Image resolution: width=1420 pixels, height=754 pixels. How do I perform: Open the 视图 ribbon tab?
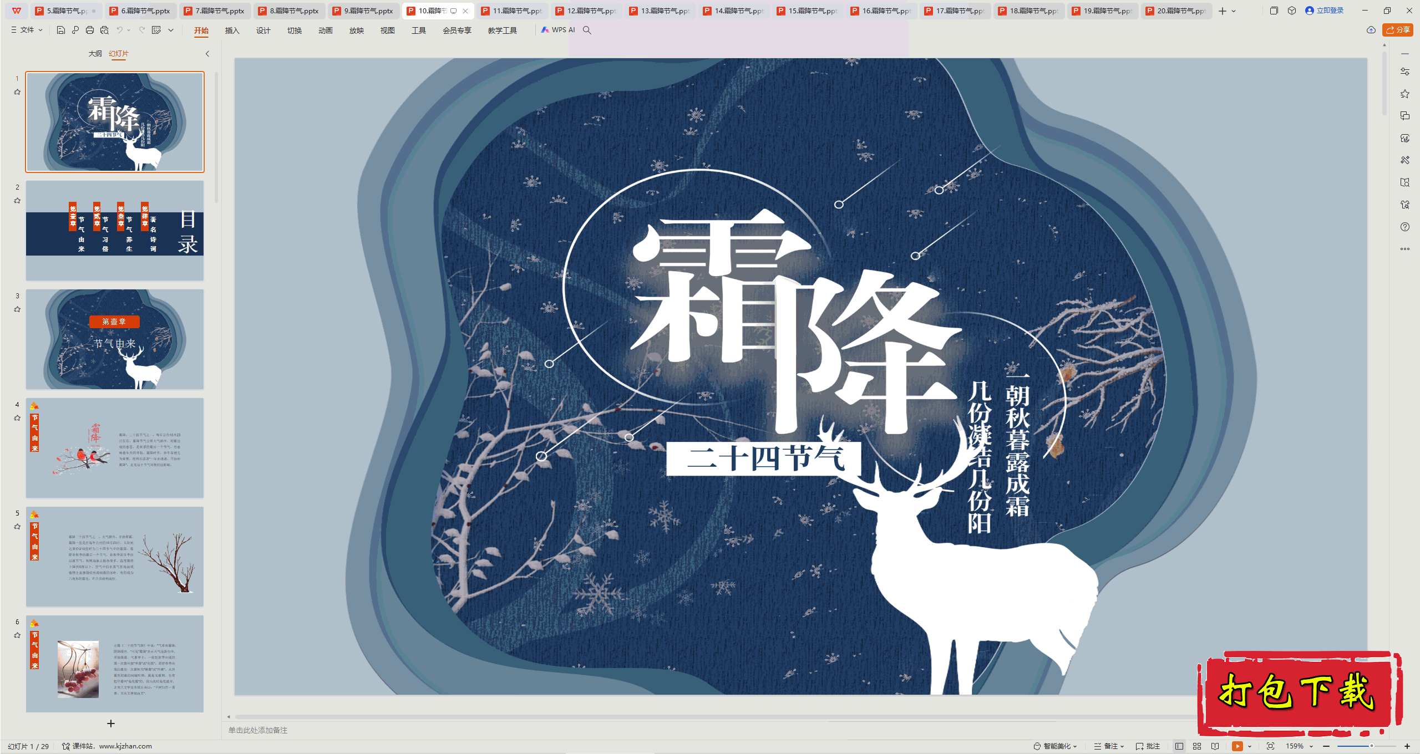pos(388,30)
